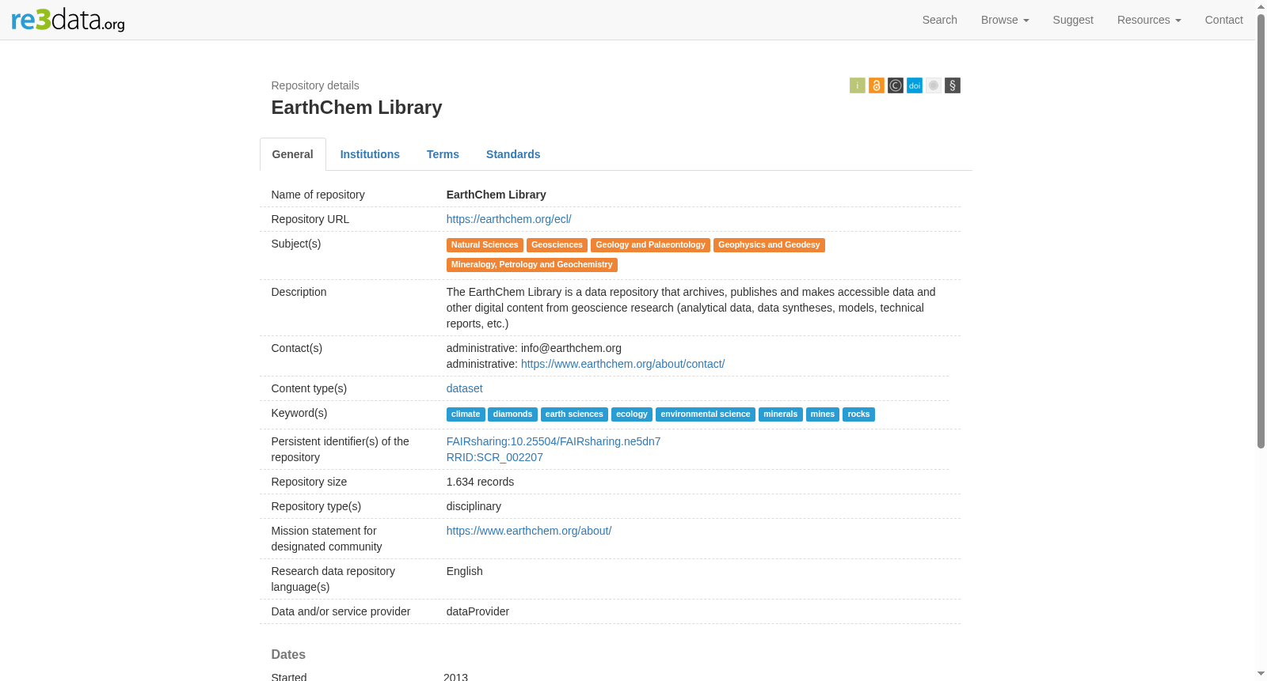Image resolution: width=1267 pixels, height=681 pixels.
Task: Click the 'Repository details' label
Action: (315, 85)
